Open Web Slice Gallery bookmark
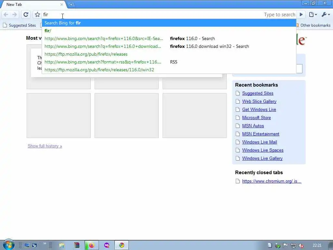 [x=259, y=102]
